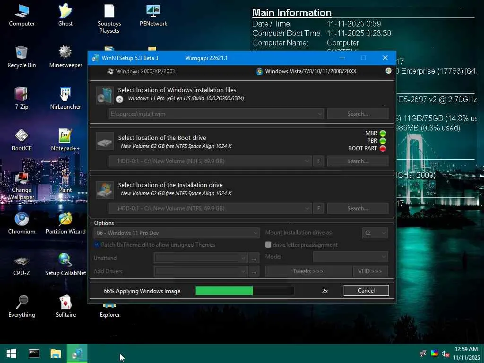
Task: Switch to Windows 2000/XP/2003 tab
Action: point(141,71)
